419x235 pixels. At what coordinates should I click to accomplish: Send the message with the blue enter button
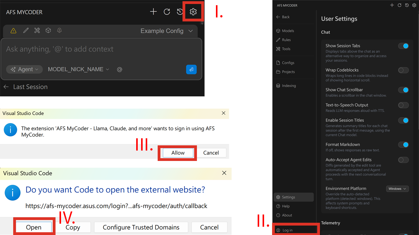point(191,69)
